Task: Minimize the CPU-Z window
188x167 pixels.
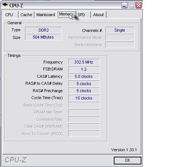Action: tap(124, 6)
